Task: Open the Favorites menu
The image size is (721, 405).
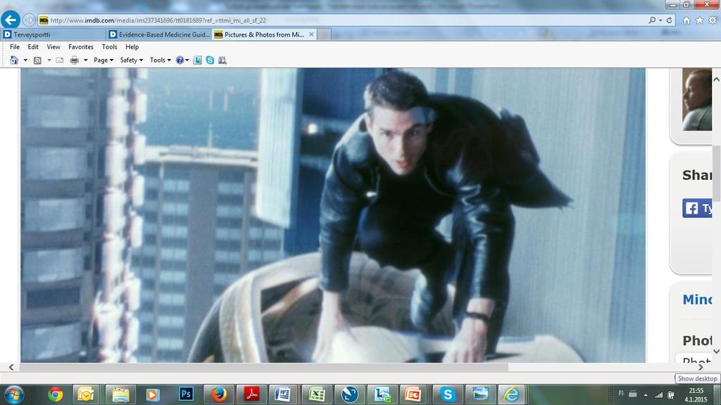Action: click(81, 47)
